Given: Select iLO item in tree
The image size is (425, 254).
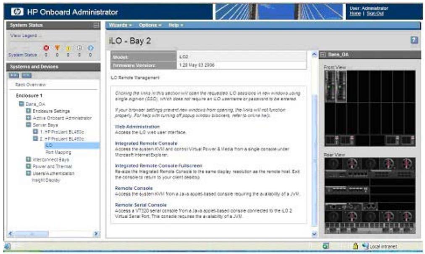Looking at the screenshot, I should pyautogui.click(x=72, y=146).
